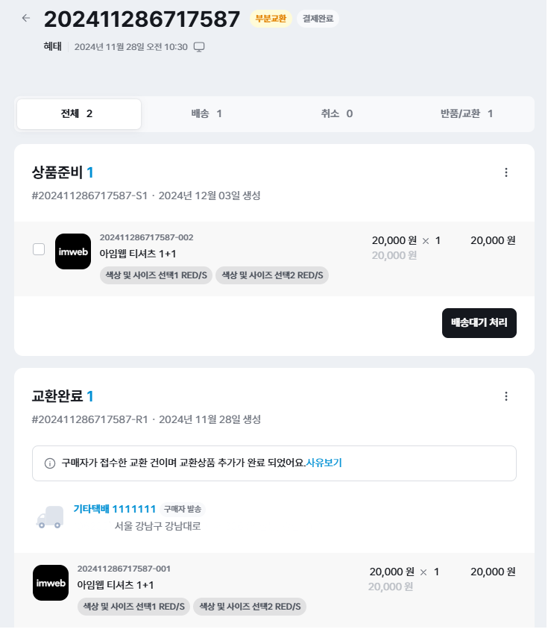Go back using the left arrow icon

pos(26,18)
